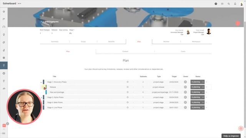
Task: Click owner avatar in Stage 2: Alpha Phase row
Action: point(185,97)
